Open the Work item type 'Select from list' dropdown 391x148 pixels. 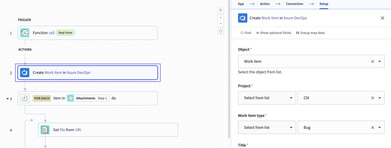267,127
